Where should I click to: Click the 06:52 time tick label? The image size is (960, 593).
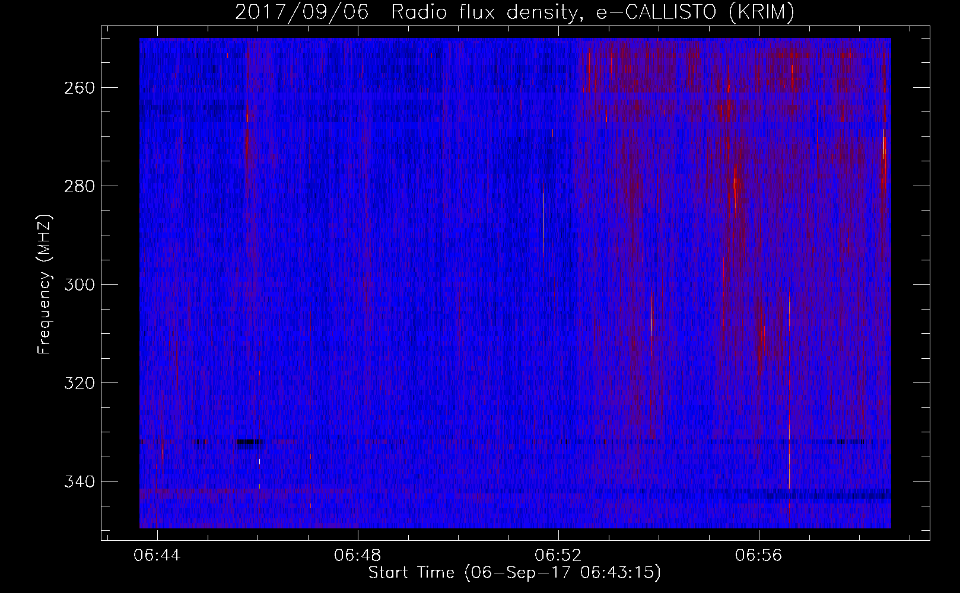(x=558, y=556)
